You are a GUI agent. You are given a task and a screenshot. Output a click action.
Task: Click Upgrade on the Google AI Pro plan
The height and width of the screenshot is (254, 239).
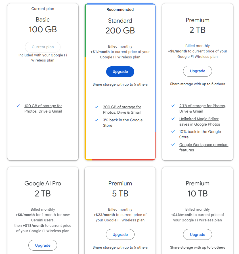coord(43,245)
